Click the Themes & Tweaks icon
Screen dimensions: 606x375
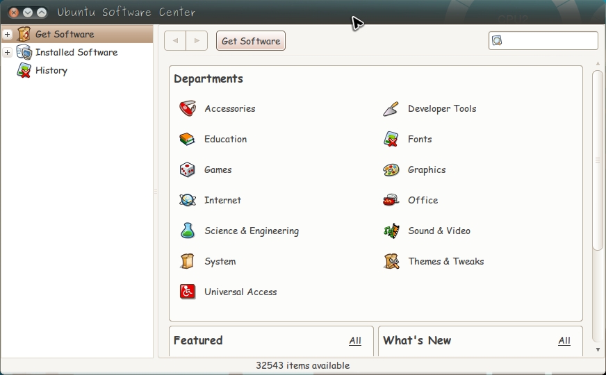(391, 261)
